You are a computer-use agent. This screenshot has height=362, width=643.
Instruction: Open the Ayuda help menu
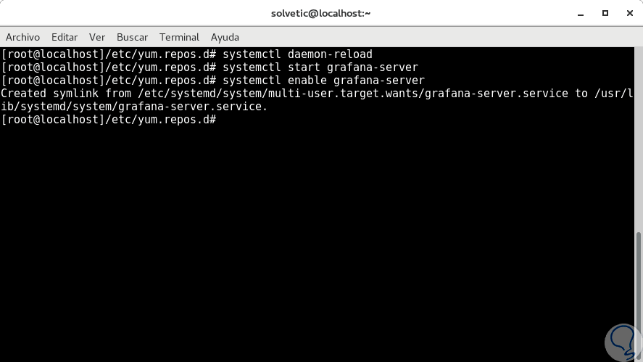[225, 37]
